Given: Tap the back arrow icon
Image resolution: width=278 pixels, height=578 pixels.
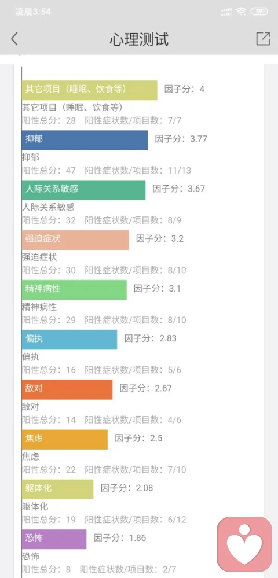Looking at the screenshot, I should click(14, 39).
